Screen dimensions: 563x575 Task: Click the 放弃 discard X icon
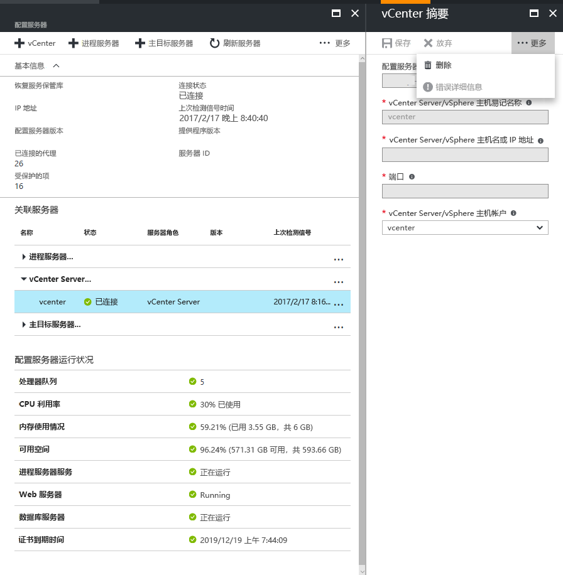pos(428,43)
